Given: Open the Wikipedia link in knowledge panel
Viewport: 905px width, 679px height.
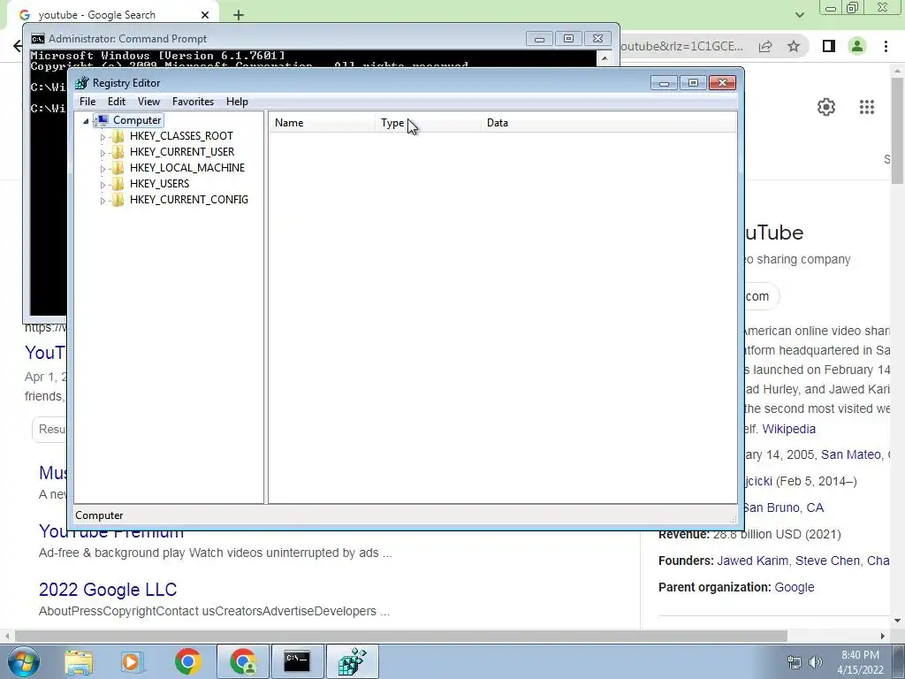Looking at the screenshot, I should coord(788,429).
